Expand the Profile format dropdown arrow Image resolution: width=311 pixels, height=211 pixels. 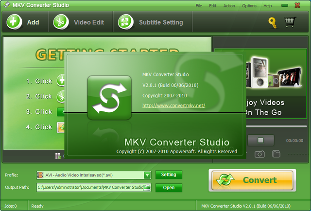click(147, 175)
